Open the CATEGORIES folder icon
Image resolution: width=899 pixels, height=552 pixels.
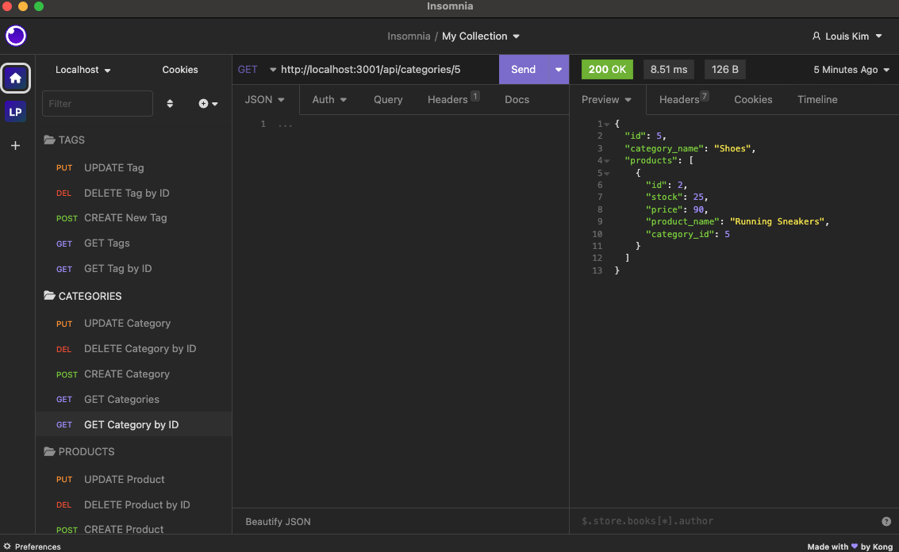tap(49, 296)
